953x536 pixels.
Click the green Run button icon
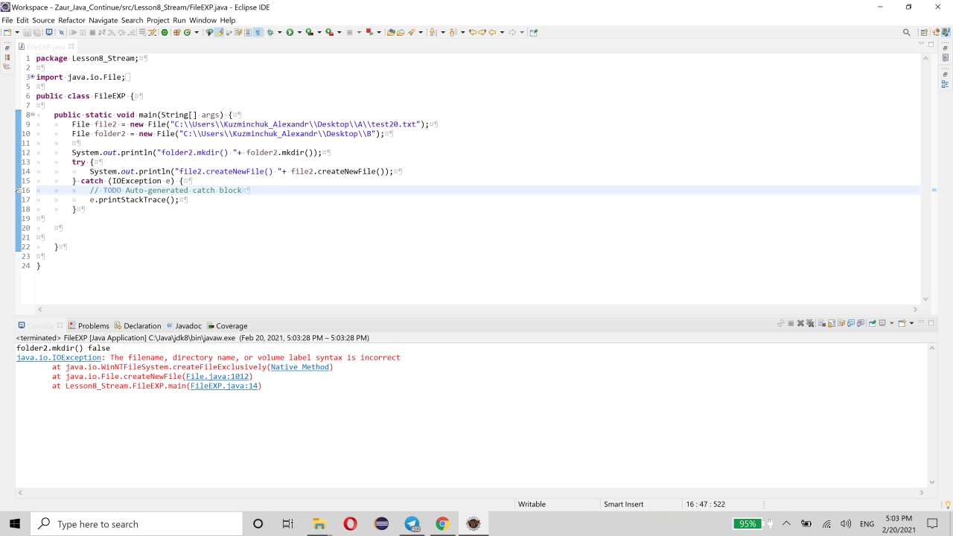[290, 32]
